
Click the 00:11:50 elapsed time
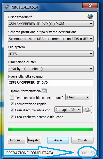coord(88,153)
